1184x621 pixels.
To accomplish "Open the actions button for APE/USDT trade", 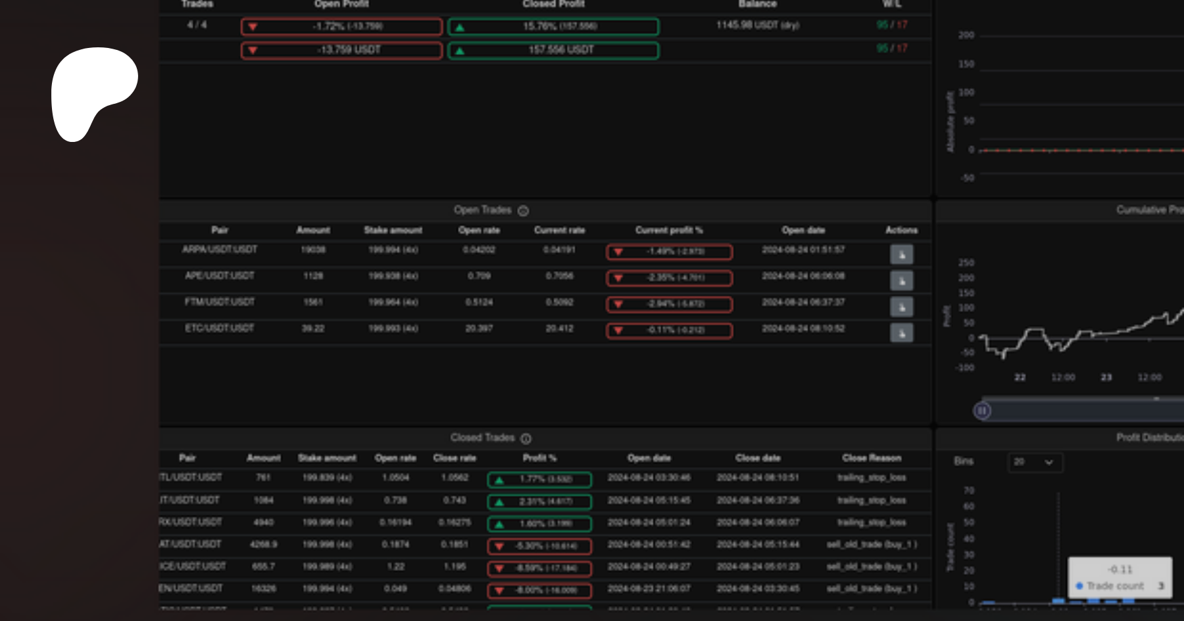I will click(901, 281).
